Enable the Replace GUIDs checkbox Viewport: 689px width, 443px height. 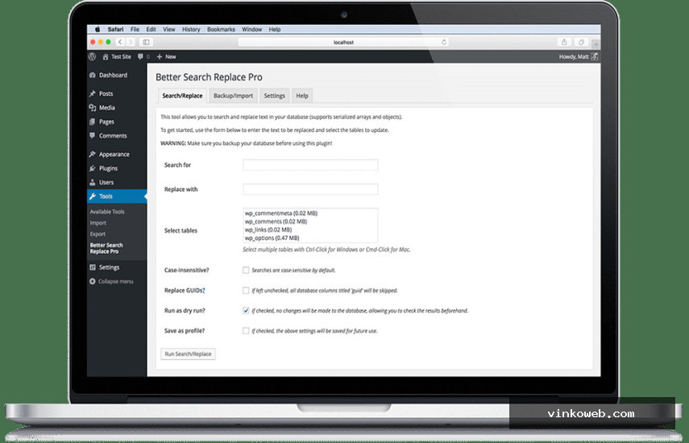246,290
